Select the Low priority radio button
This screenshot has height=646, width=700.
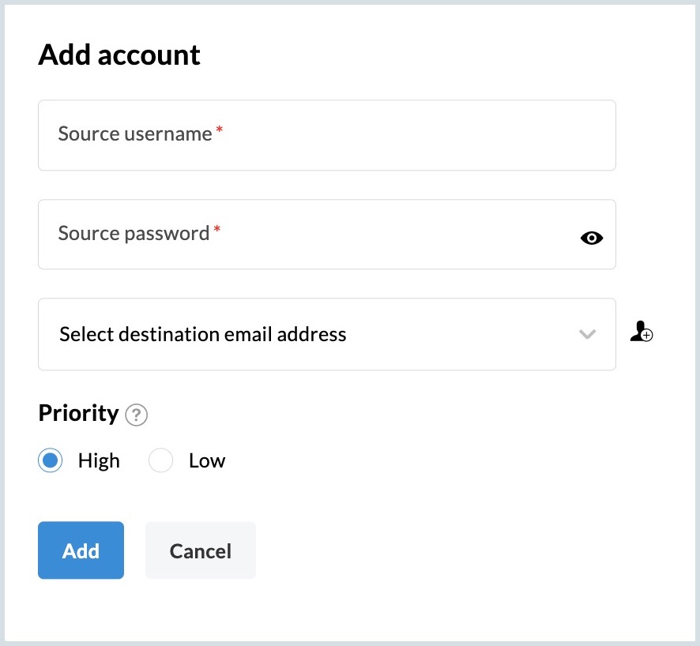(161, 460)
